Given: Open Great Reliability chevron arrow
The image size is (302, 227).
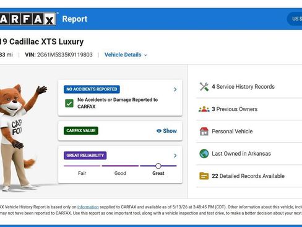Looking at the screenshot, I should click(x=175, y=156).
